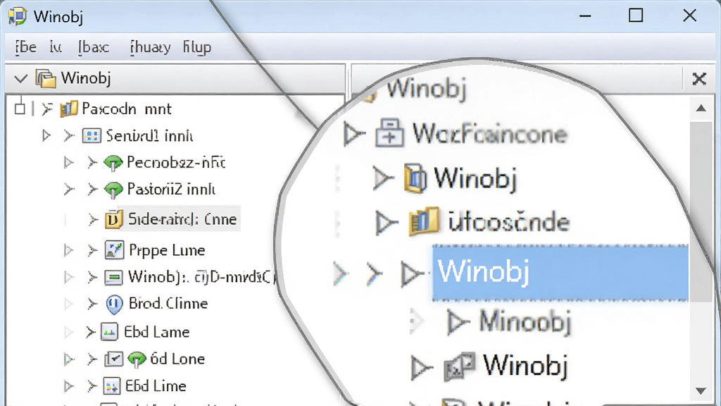
Task: Open the 'iu' menu
Action: click(56, 47)
